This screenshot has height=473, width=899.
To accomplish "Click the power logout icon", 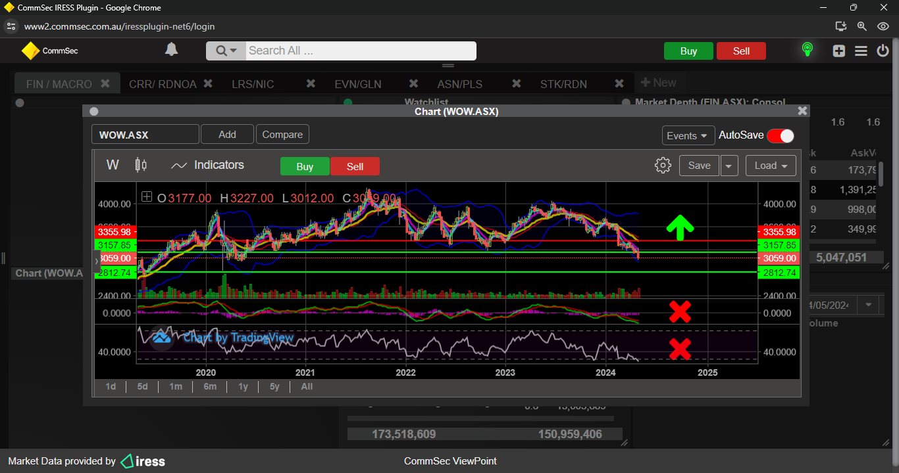I will tap(883, 51).
